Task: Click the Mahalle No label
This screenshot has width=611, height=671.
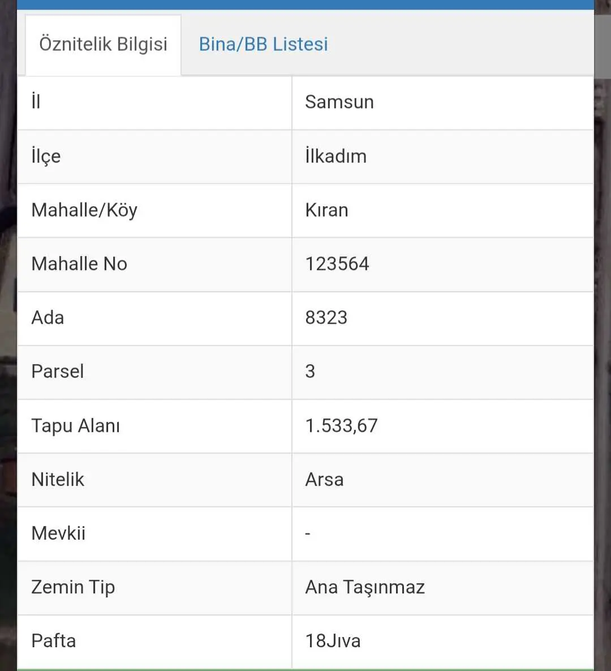Action: 79,264
